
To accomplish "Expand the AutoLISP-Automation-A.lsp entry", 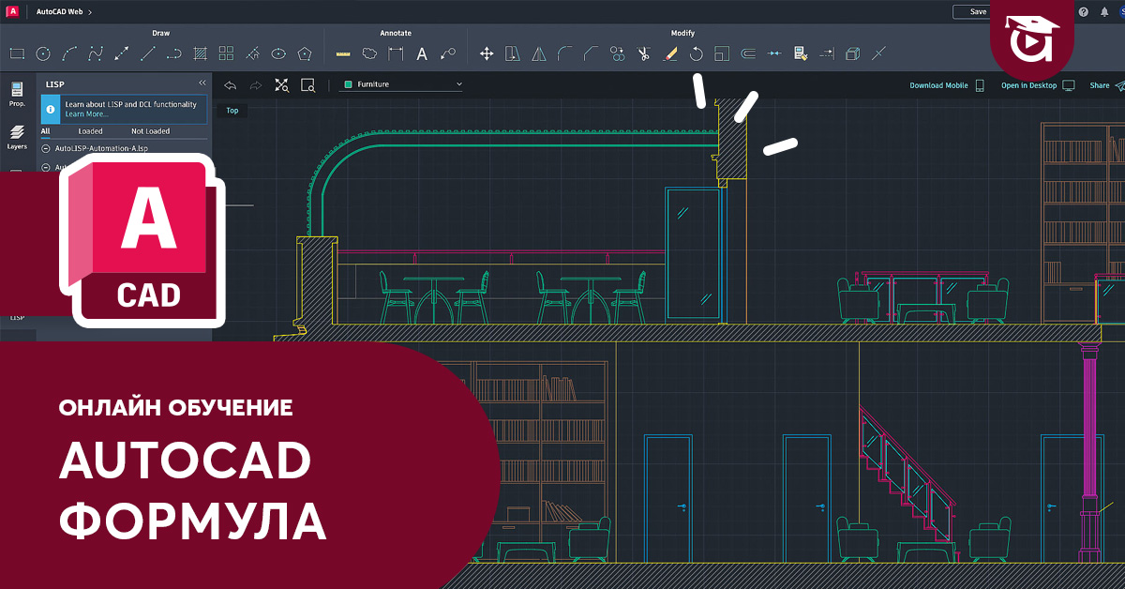I will [46, 148].
